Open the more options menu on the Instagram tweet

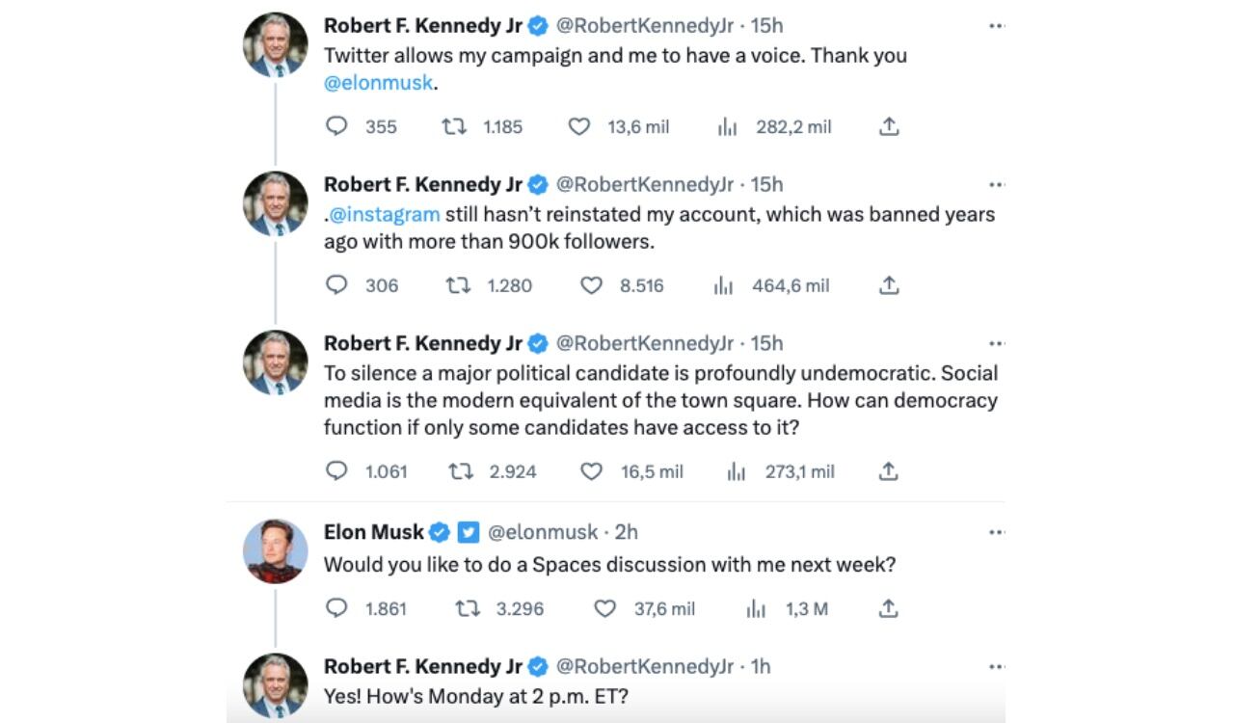[998, 183]
